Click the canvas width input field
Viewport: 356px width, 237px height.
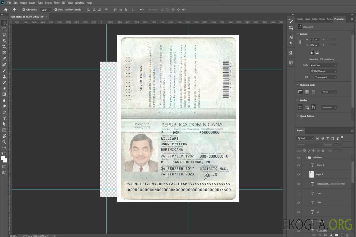click(x=314, y=39)
